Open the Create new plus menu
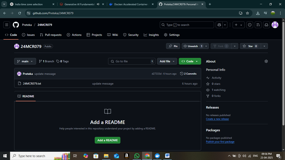This screenshot has width=285, height=160. (x=239, y=25)
